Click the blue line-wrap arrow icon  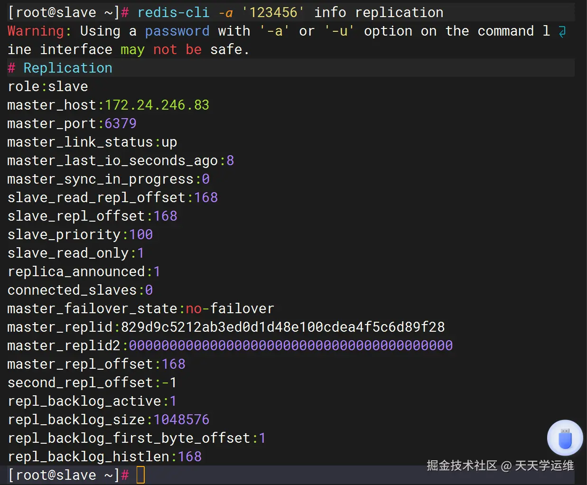point(562,32)
